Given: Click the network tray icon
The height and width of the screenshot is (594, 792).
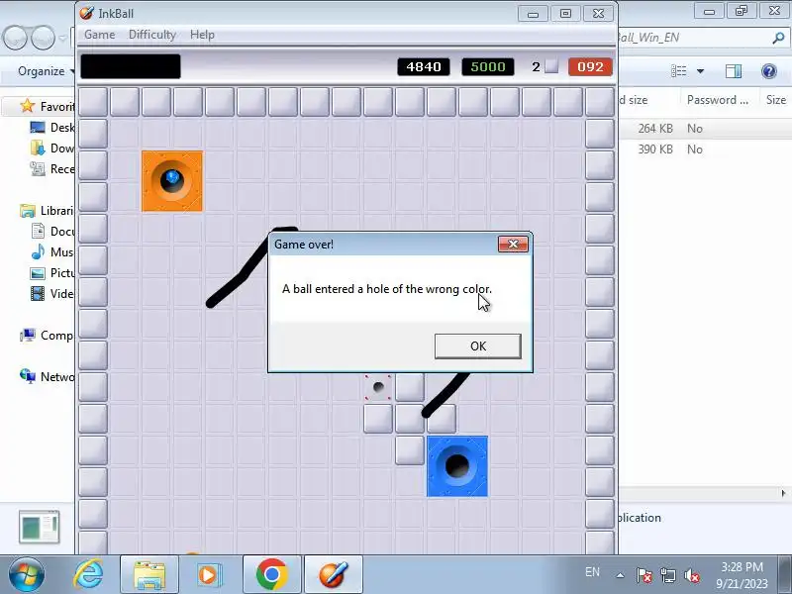Looking at the screenshot, I should 667,575.
